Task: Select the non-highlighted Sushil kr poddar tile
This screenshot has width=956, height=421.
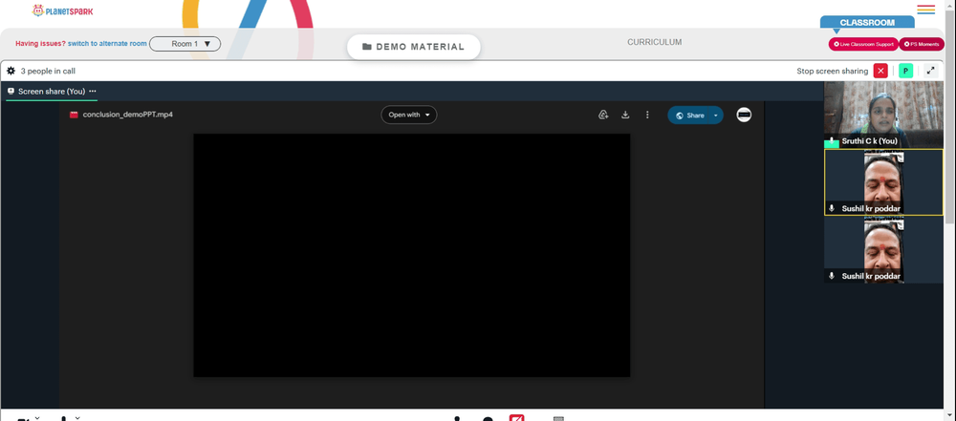Action: coord(883,250)
